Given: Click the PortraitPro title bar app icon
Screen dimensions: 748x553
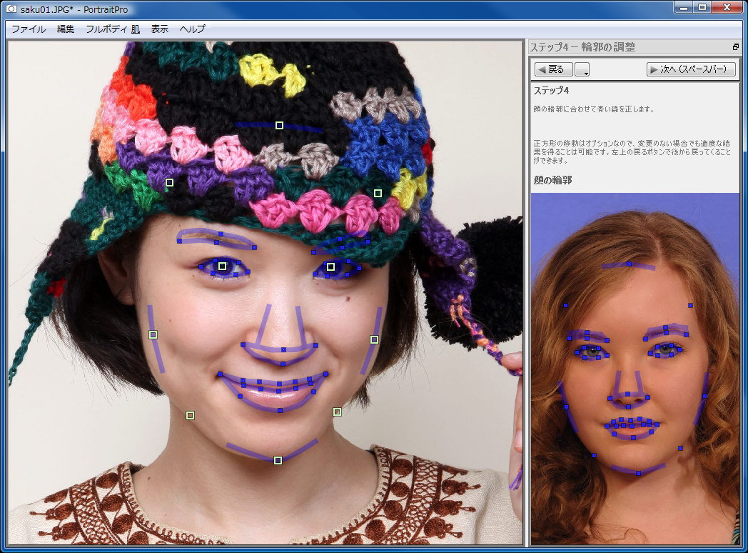Looking at the screenshot, I should point(11,9).
